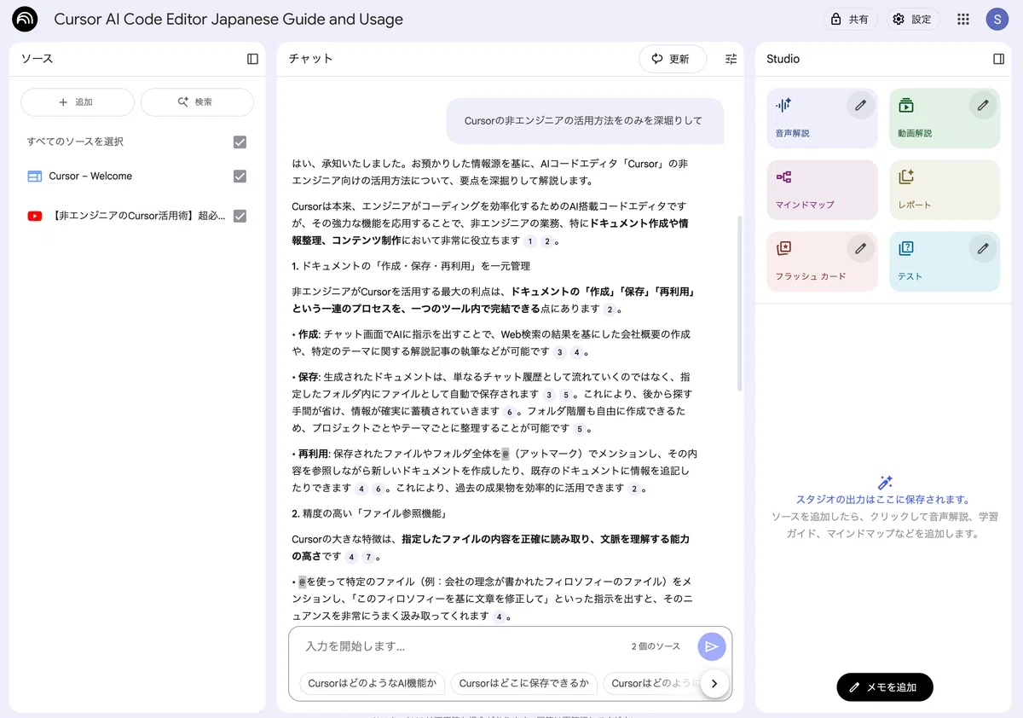The image size is (1023, 718).
Task: Click citation 7 after の高さです
Action: point(368,557)
